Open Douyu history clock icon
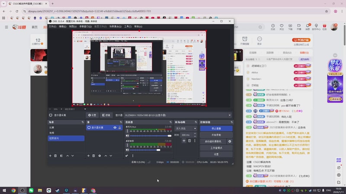This screenshot has height=194, width=346. click(273, 27)
